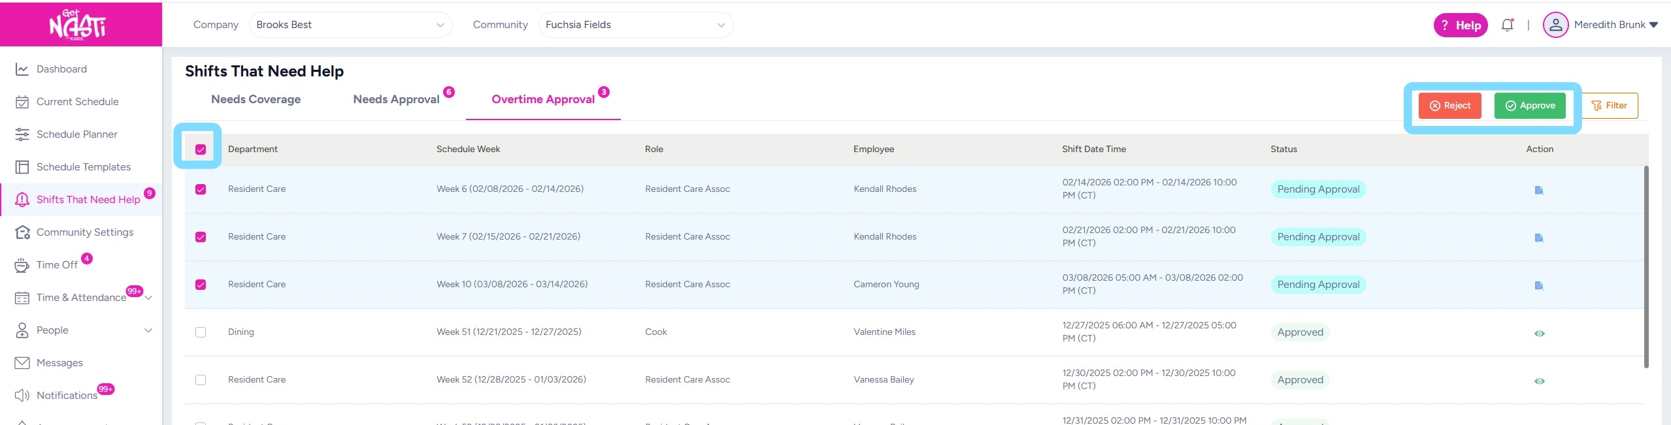
Task: Click the red Reject button
Action: (1449, 106)
